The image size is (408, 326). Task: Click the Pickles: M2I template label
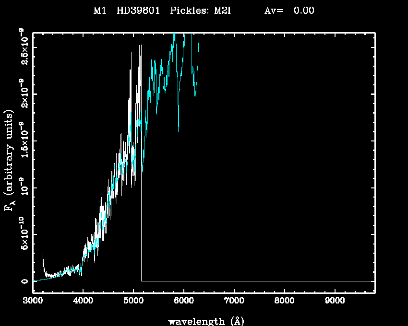[x=201, y=11]
